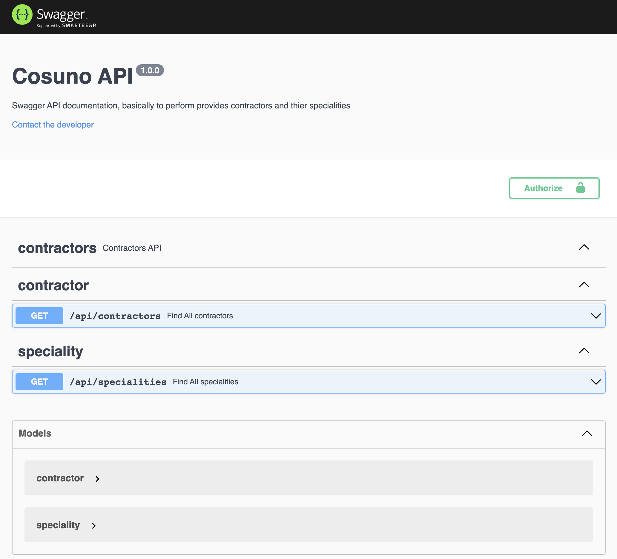Select the contractor model name
The height and width of the screenshot is (559, 617).
click(x=60, y=478)
